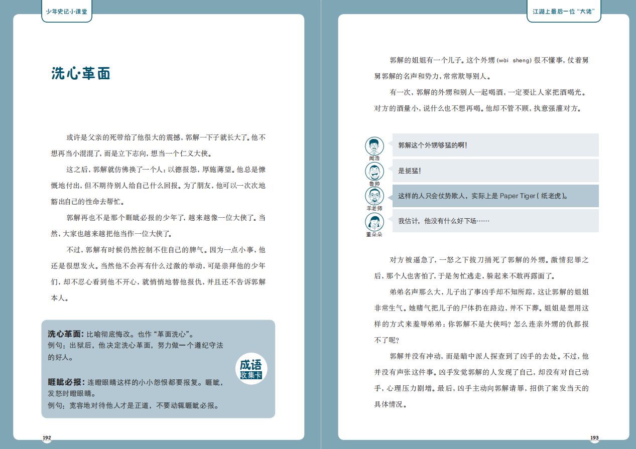636x449 pixels.
Task: Click the name label 闻浩
Action: [374, 159]
